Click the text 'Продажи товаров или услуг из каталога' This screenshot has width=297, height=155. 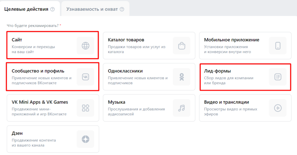click(137, 49)
